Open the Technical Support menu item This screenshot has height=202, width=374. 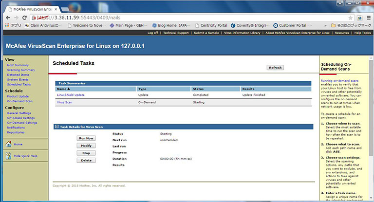pyautogui.click(x=176, y=33)
